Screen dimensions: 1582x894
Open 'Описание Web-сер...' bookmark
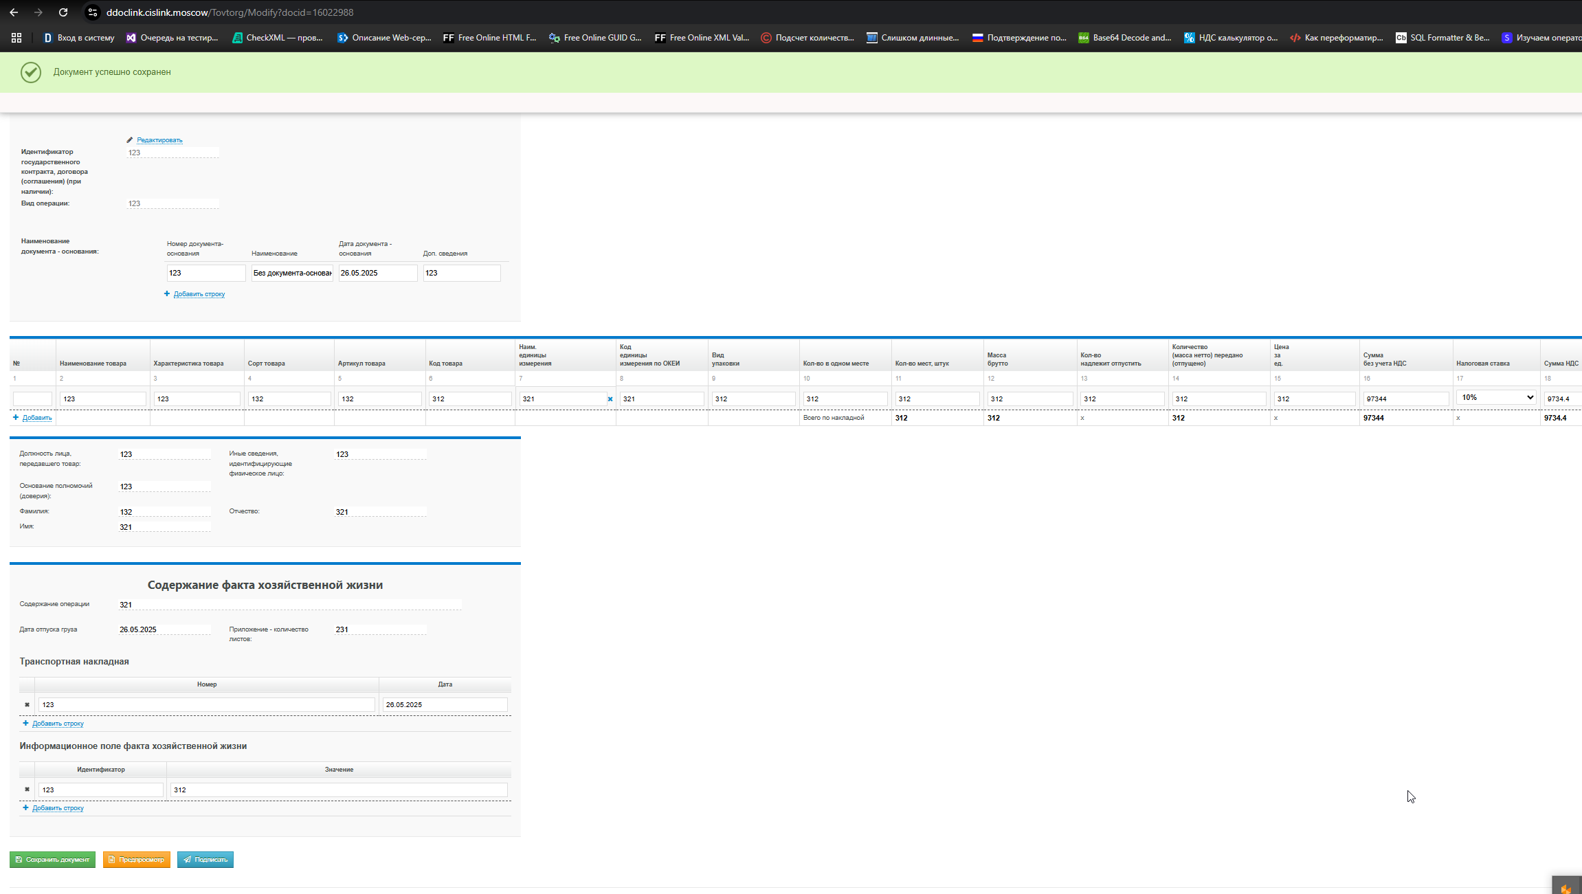click(384, 38)
